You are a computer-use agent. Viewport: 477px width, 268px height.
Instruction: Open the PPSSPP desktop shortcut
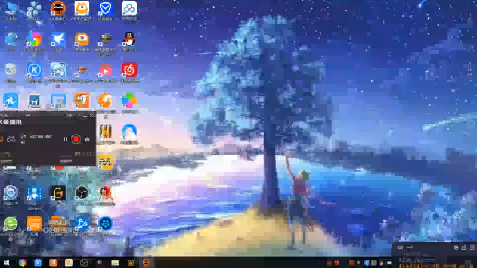(x=34, y=9)
